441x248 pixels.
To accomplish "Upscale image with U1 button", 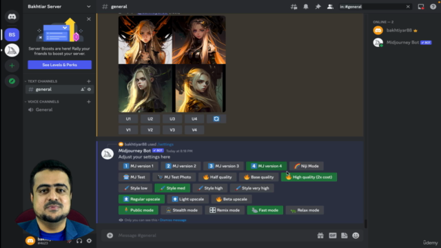I will [128, 119].
